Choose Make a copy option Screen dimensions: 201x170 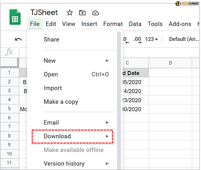[61, 102]
